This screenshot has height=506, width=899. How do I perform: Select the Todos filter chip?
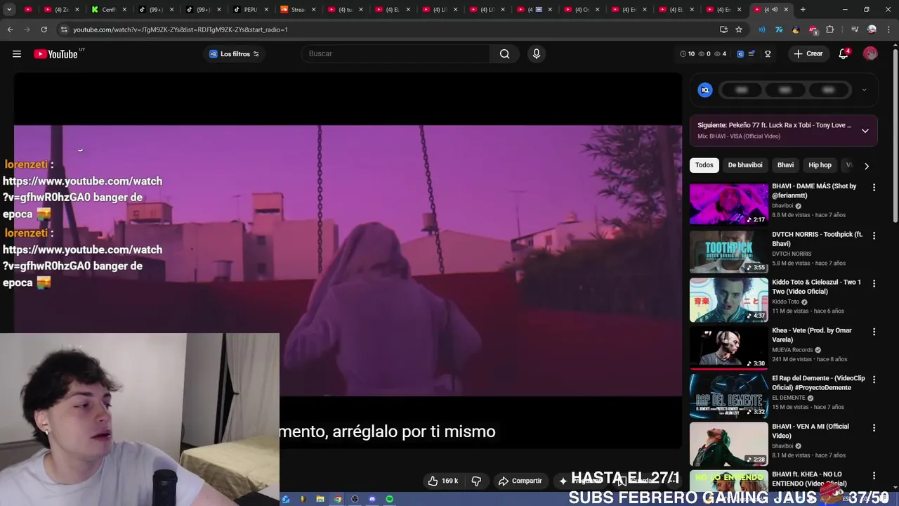[x=704, y=165]
